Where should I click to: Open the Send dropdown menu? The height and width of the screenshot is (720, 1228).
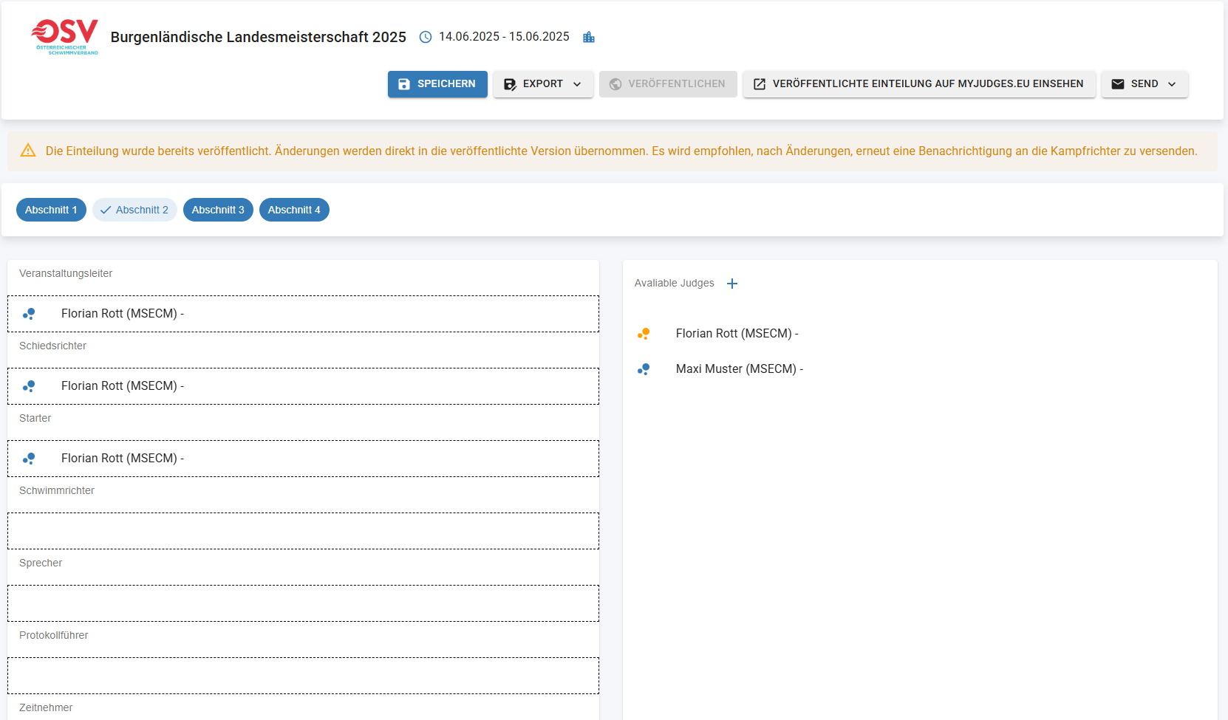click(1144, 84)
